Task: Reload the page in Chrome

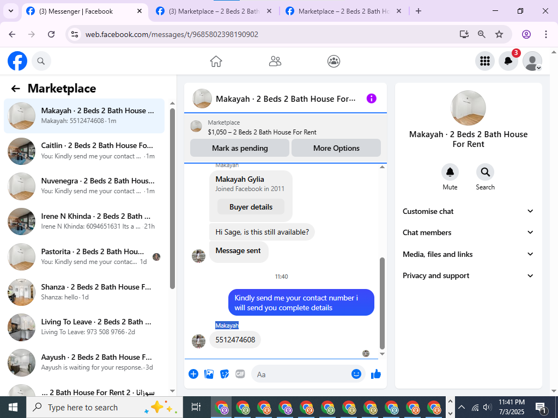Action: point(51,34)
